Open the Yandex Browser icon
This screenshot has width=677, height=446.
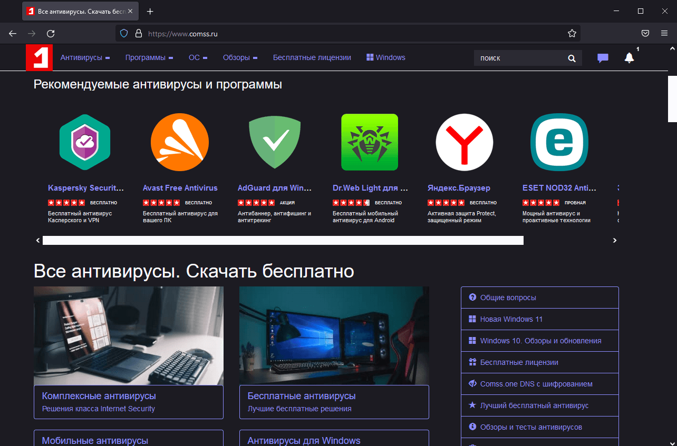(x=465, y=142)
